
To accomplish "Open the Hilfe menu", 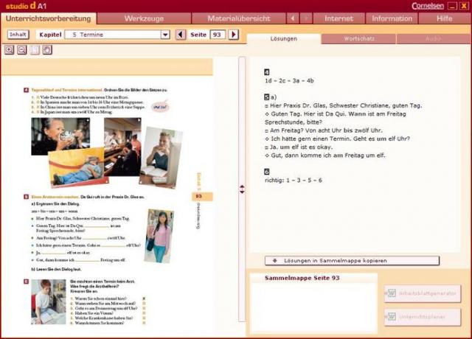I will click(x=445, y=18).
